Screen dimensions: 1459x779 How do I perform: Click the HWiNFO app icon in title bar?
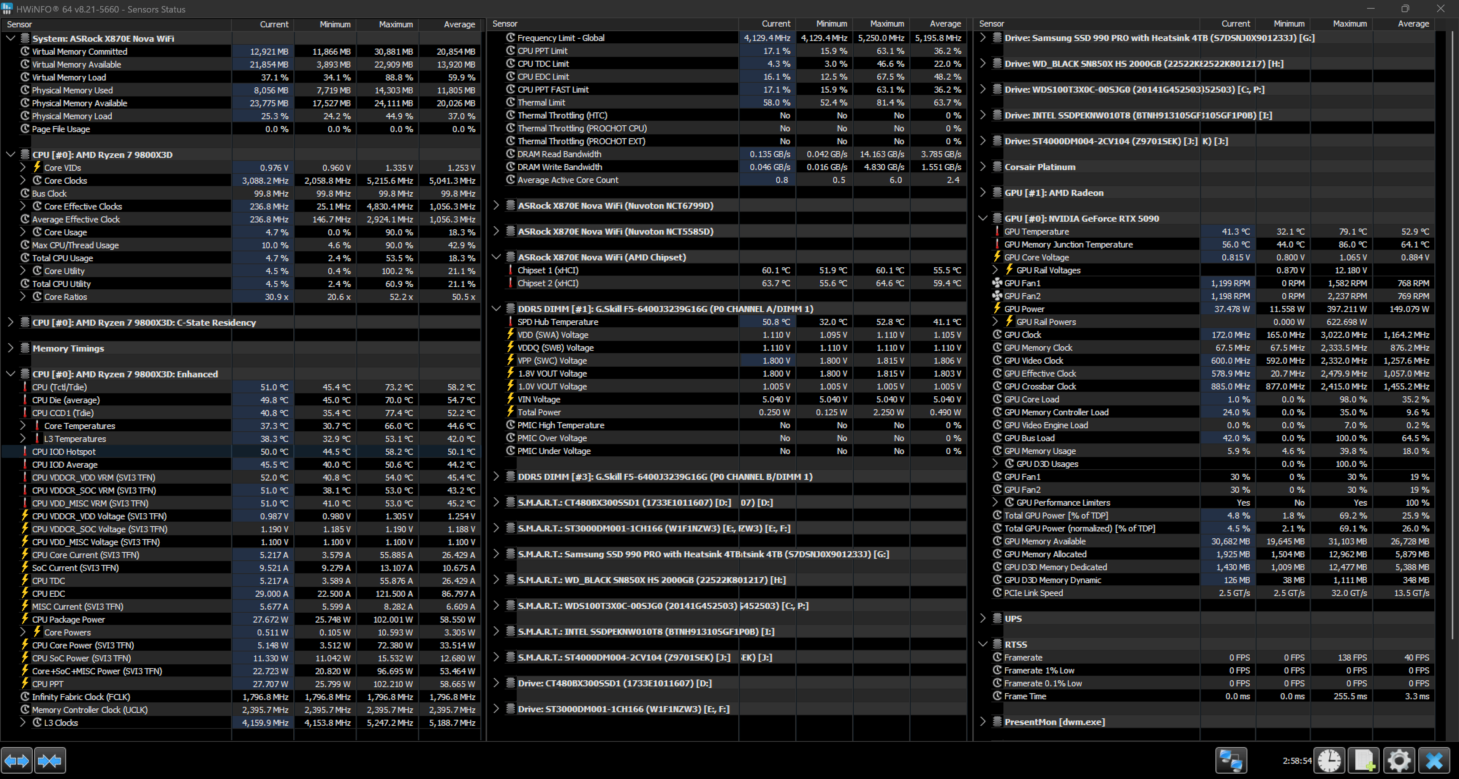click(x=7, y=8)
